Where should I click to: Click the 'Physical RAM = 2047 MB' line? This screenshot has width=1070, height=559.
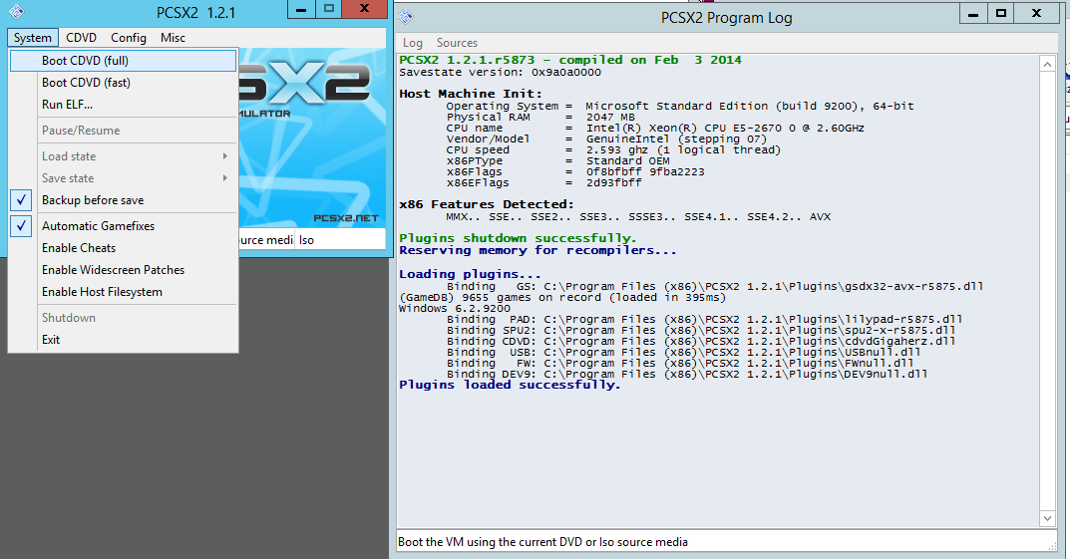541,117
